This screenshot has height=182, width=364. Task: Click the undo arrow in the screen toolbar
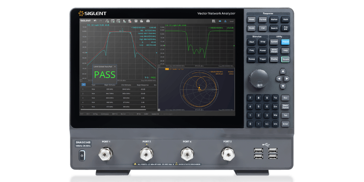tap(95, 20)
